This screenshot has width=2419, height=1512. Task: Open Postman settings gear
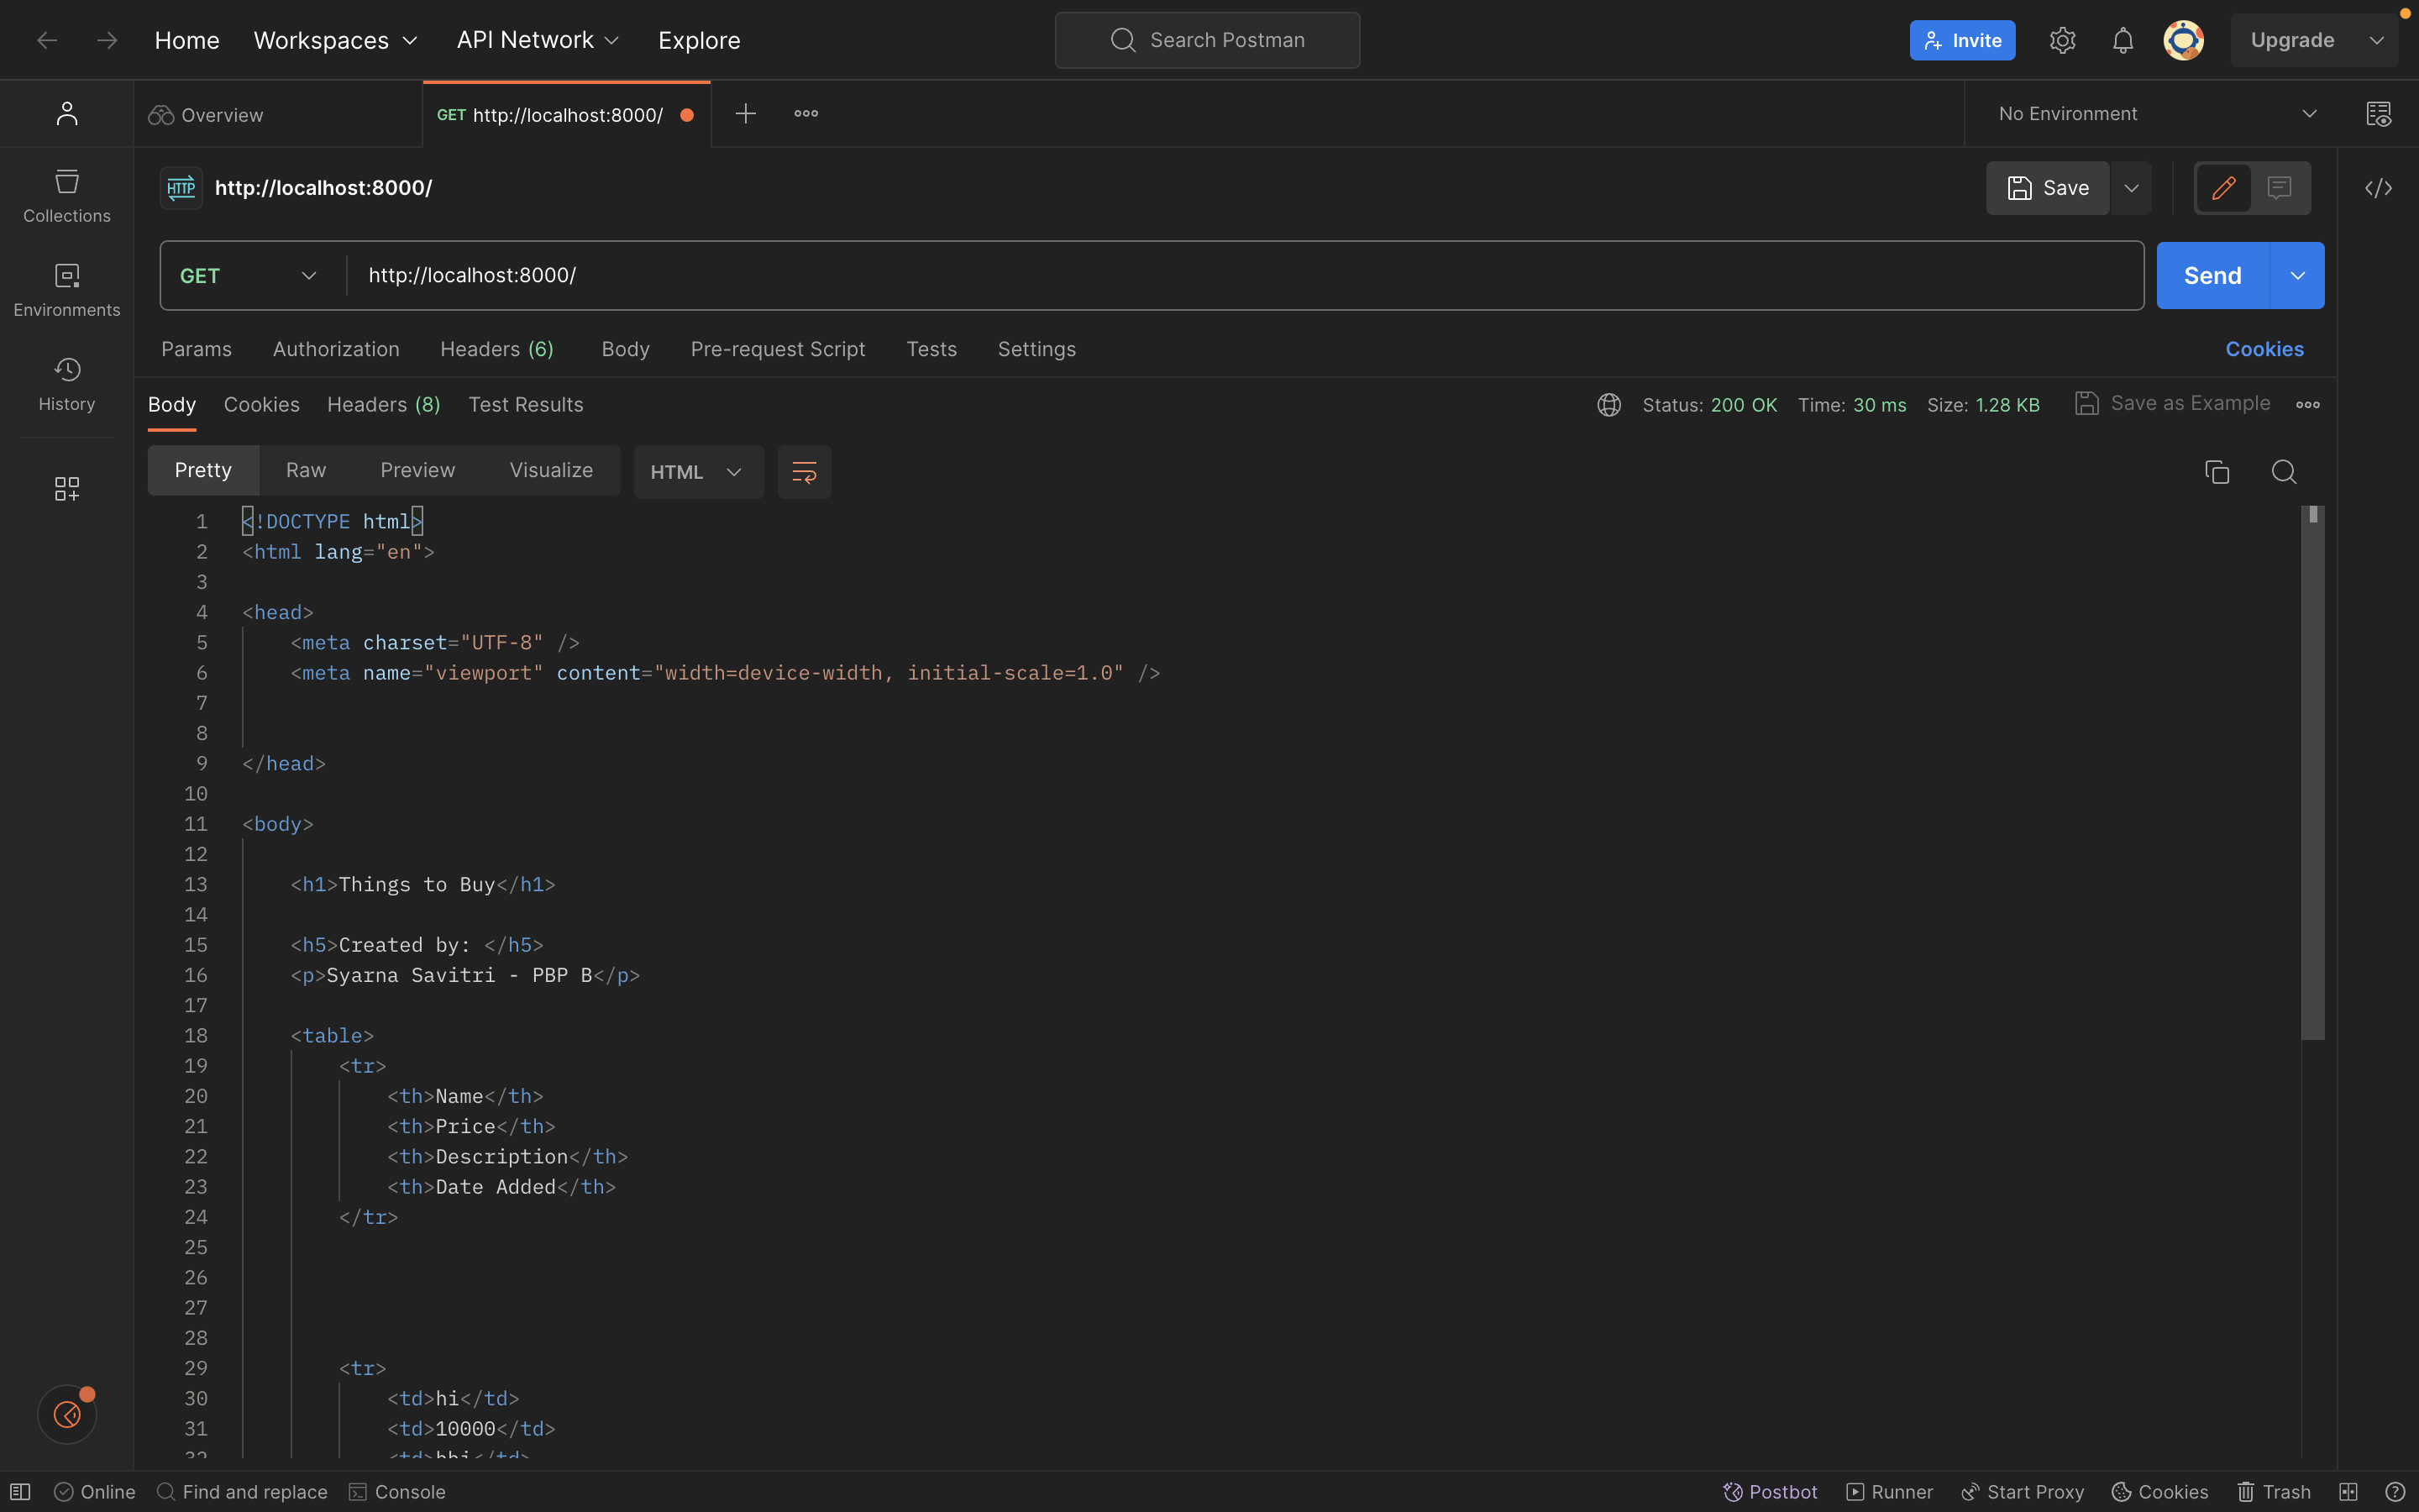click(2062, 40)
